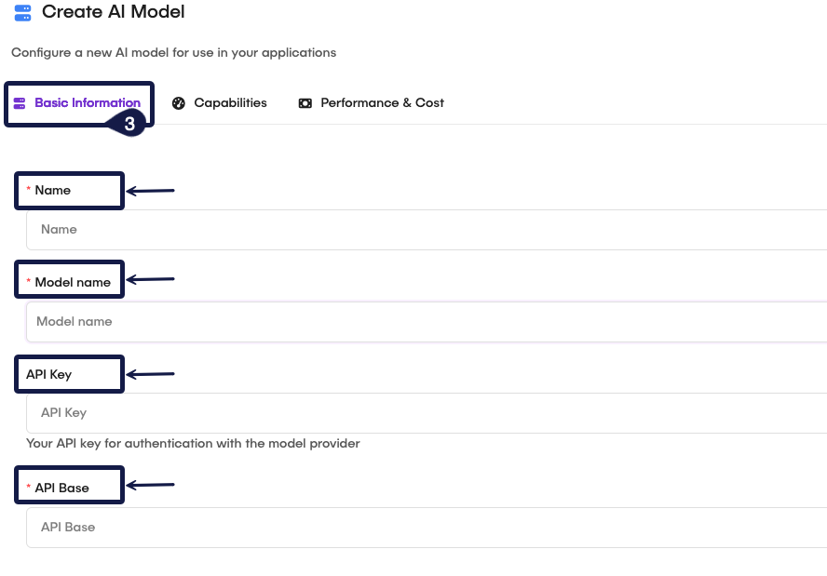Switch to the Capabilities tab
The width and height of the screenshot is (827, 576).
point(228,102)
